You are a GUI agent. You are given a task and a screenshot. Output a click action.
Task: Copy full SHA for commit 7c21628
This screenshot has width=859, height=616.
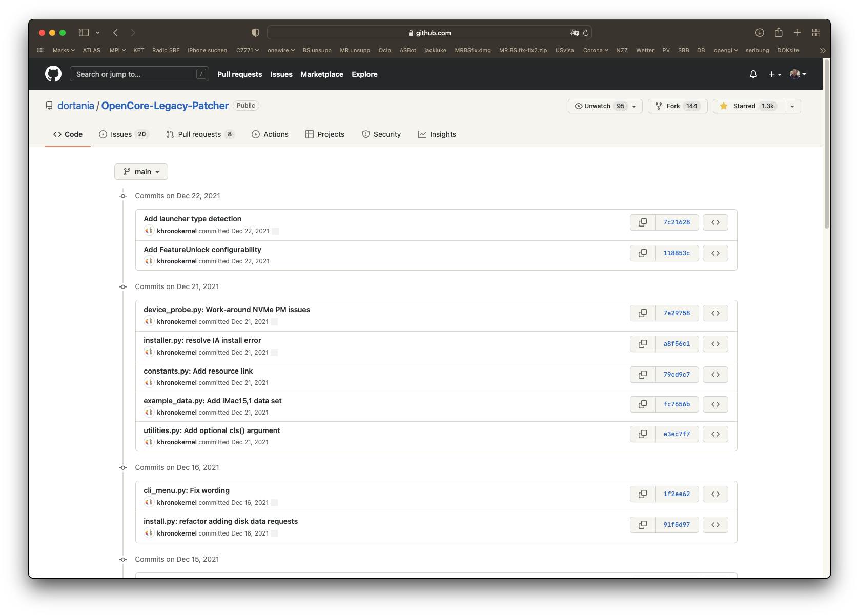(x=643, y=222)
